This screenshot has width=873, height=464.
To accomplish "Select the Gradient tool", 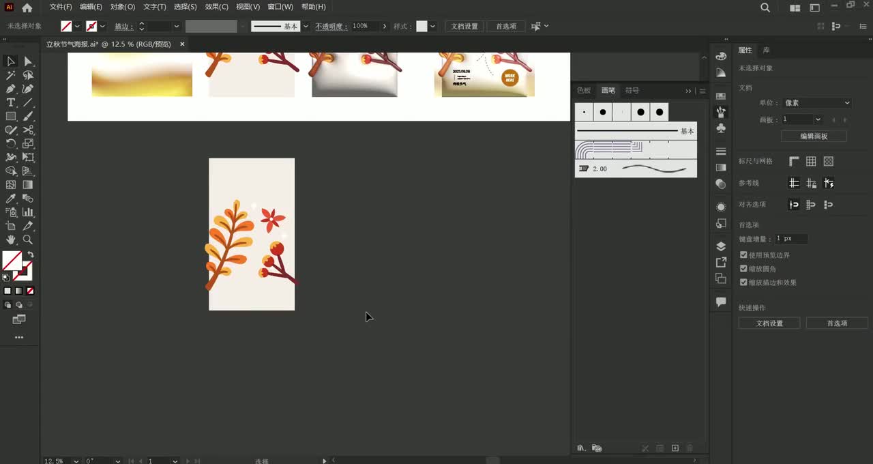I will [28, 184].
